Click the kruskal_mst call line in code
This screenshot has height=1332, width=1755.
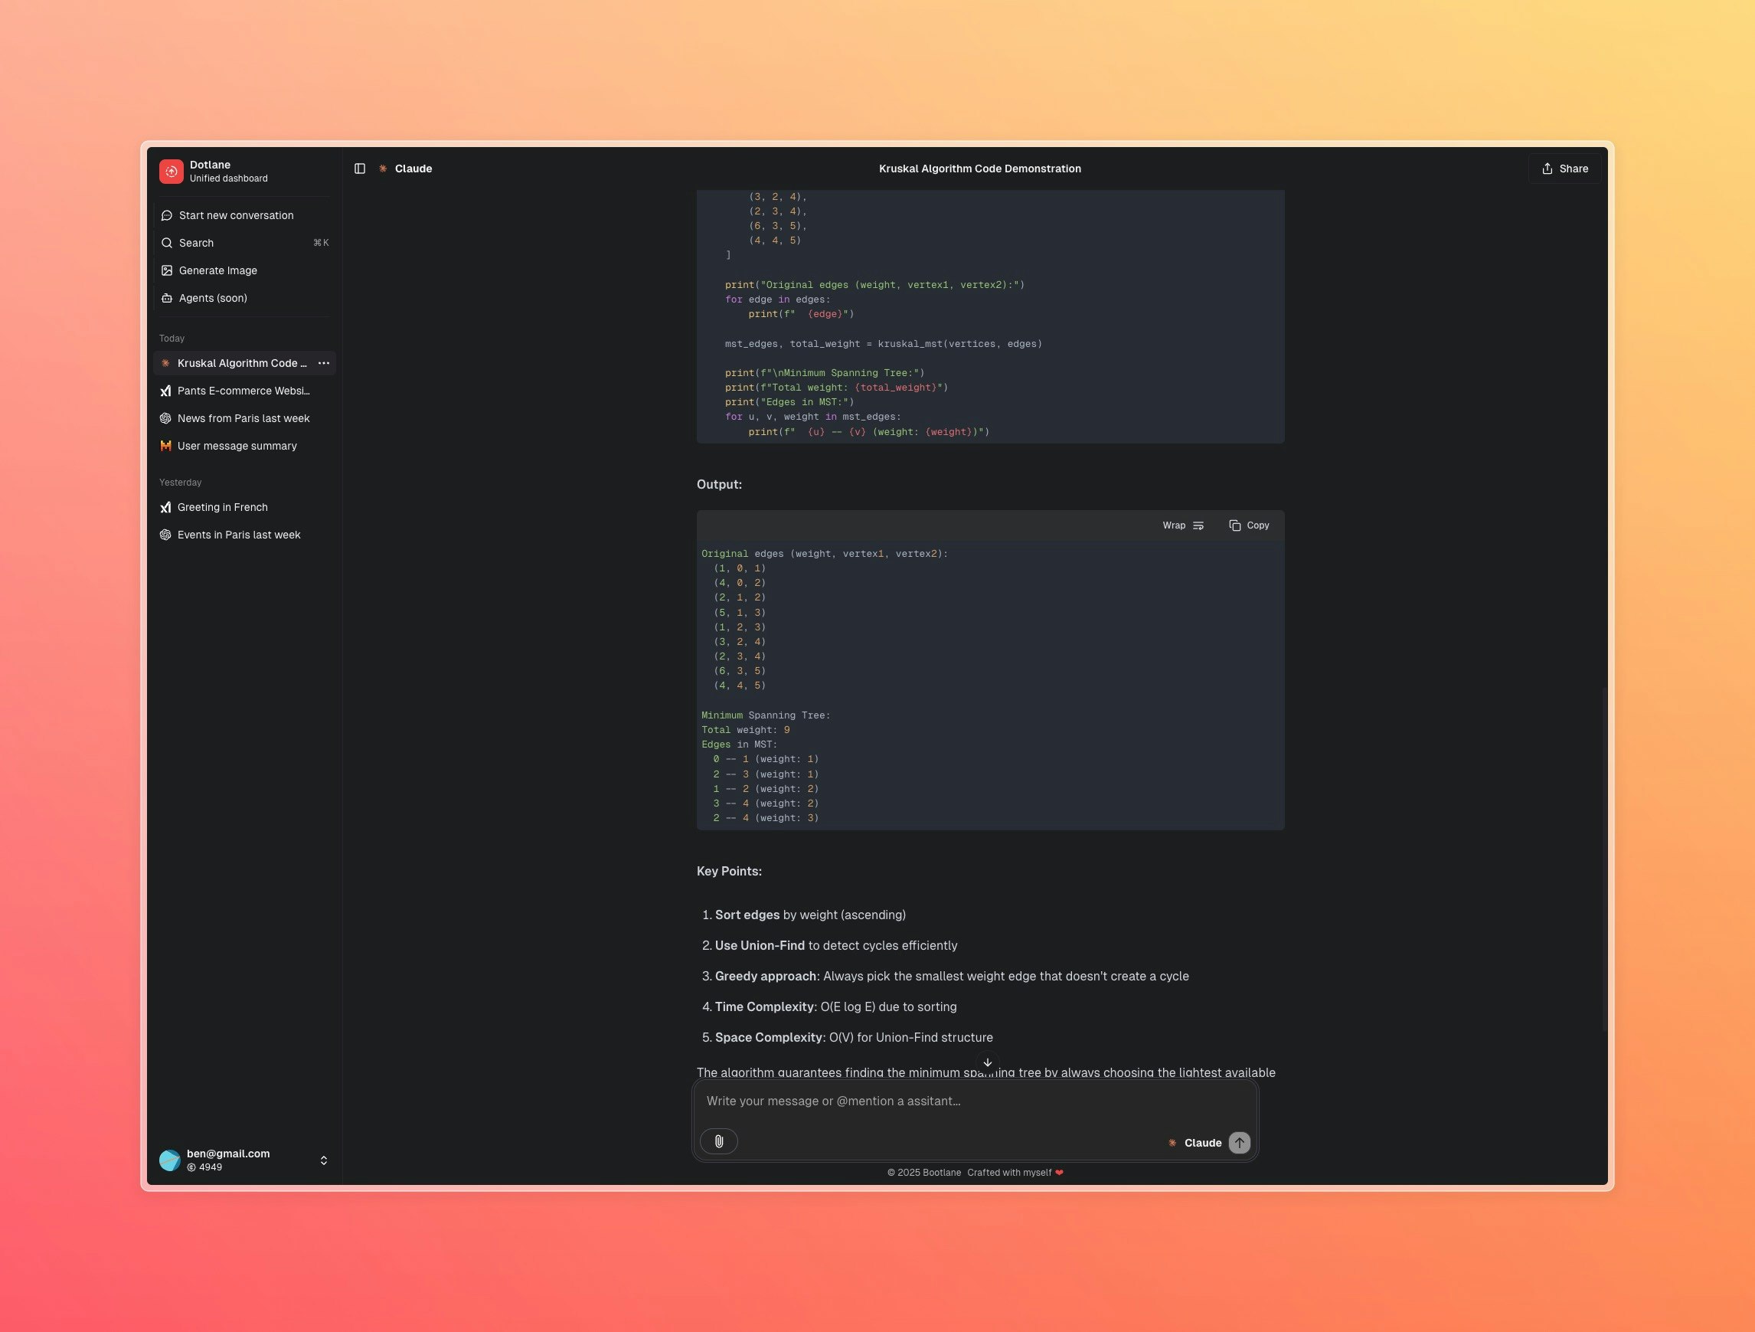(883, 344)
